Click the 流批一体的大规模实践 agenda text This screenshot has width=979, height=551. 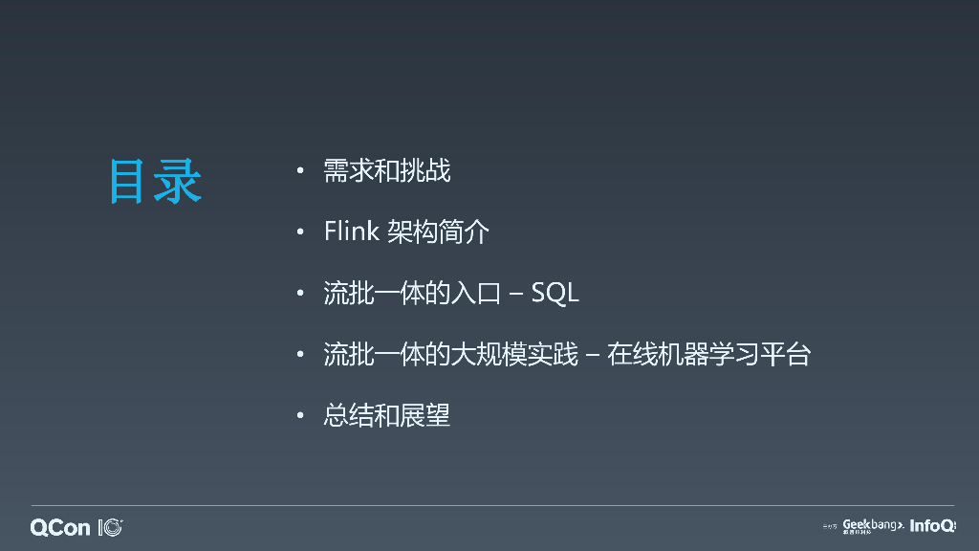(451, 355)
